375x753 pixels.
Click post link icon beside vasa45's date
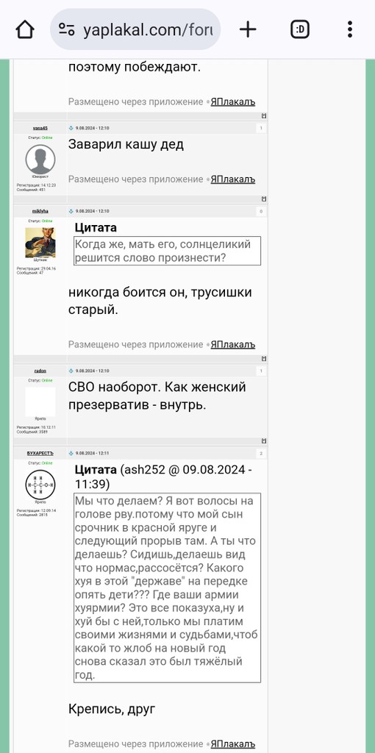71,128
